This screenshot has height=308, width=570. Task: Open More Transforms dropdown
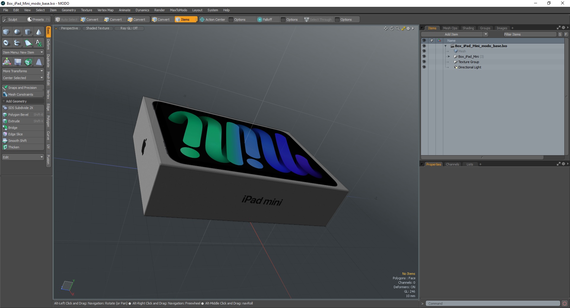pos(23,71)
